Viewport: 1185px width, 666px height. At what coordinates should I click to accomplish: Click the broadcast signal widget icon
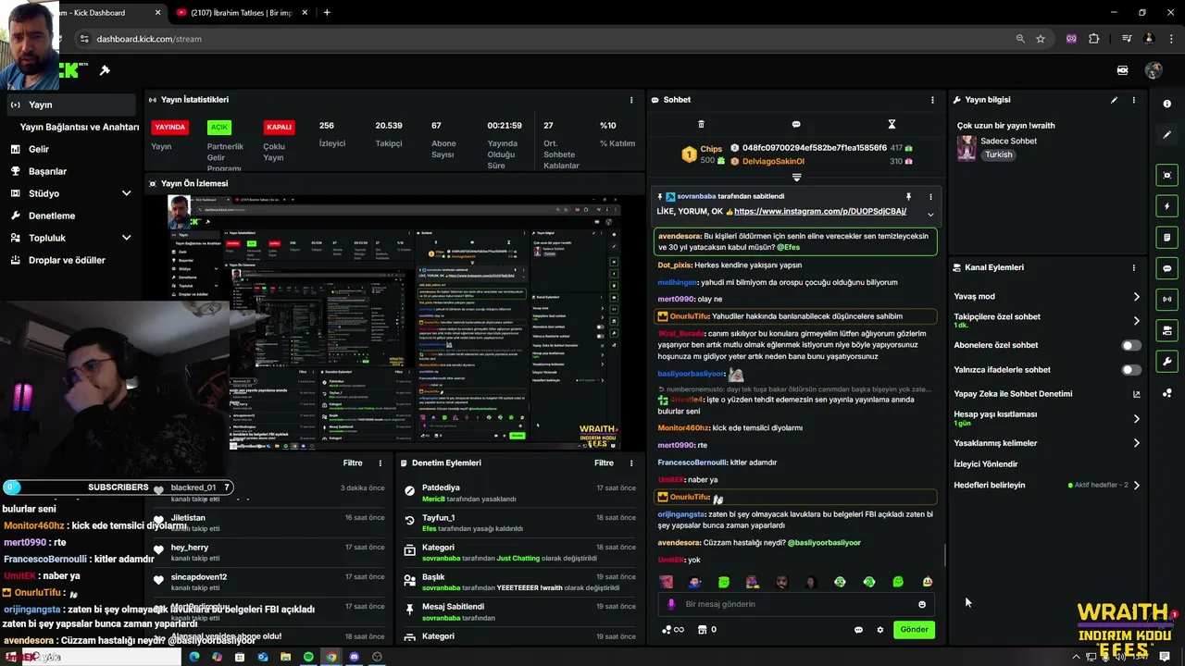tap(1167, 300)
